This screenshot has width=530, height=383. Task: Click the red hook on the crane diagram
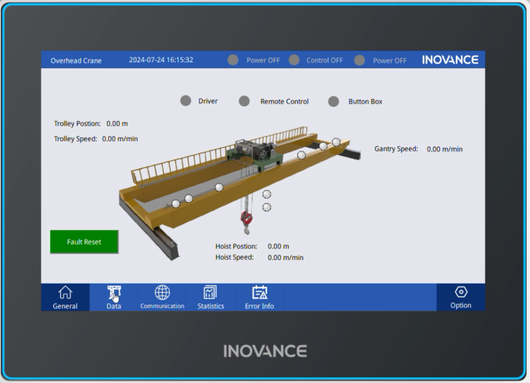pyautogui.click(x=246, y=219)
